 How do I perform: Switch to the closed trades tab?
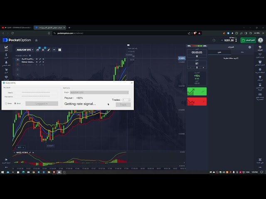click(242, 52)
